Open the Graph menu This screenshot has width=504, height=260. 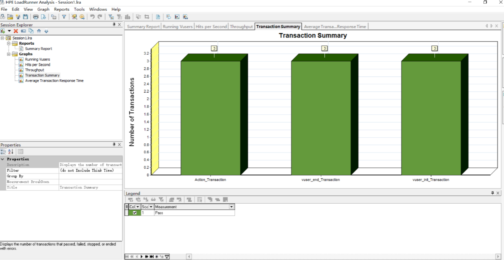coord(44,9)
